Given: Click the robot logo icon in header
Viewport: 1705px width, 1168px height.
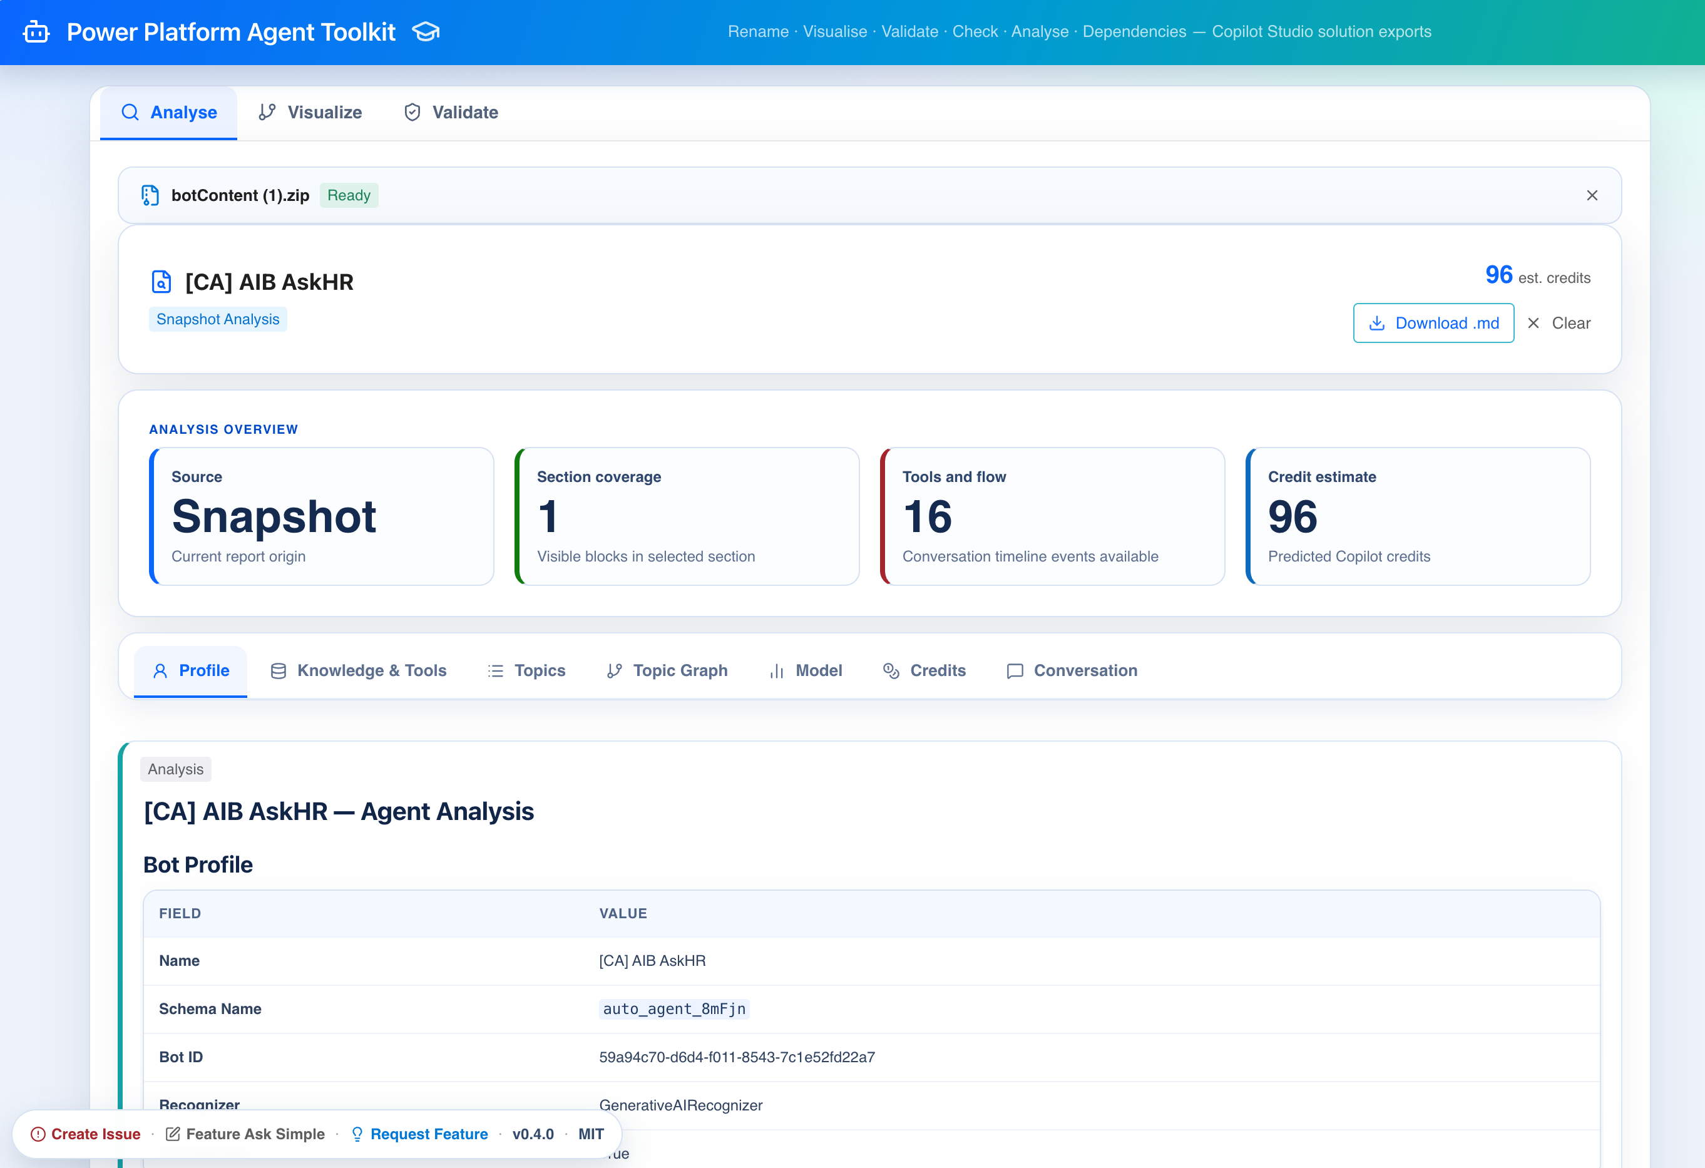Looking at the screenshot, I should 36,33.
